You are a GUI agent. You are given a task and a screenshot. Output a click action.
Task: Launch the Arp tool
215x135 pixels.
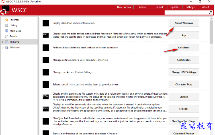pyautogui.click(x=184, y=35)
